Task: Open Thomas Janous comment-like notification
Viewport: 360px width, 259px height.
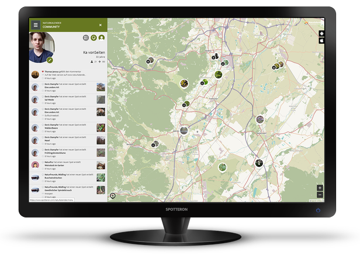Action: point(68,75)
